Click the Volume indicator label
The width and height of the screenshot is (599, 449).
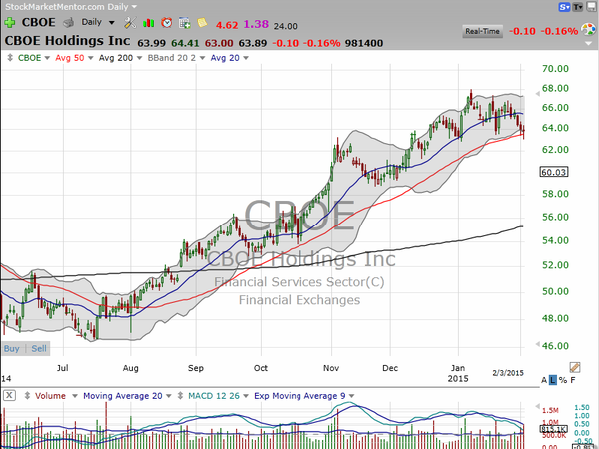pyautogui.click(x=51, y=396)
